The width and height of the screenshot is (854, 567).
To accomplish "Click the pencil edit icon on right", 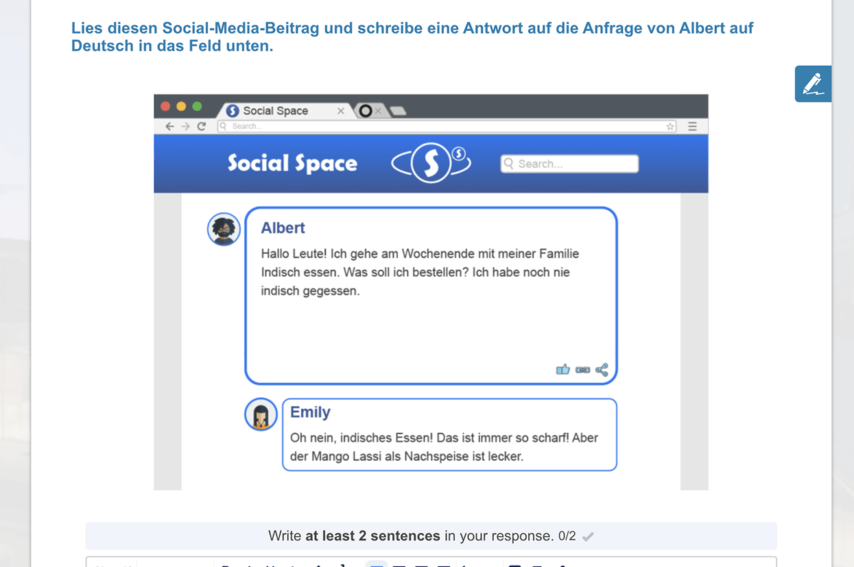I will click(813, 84).
